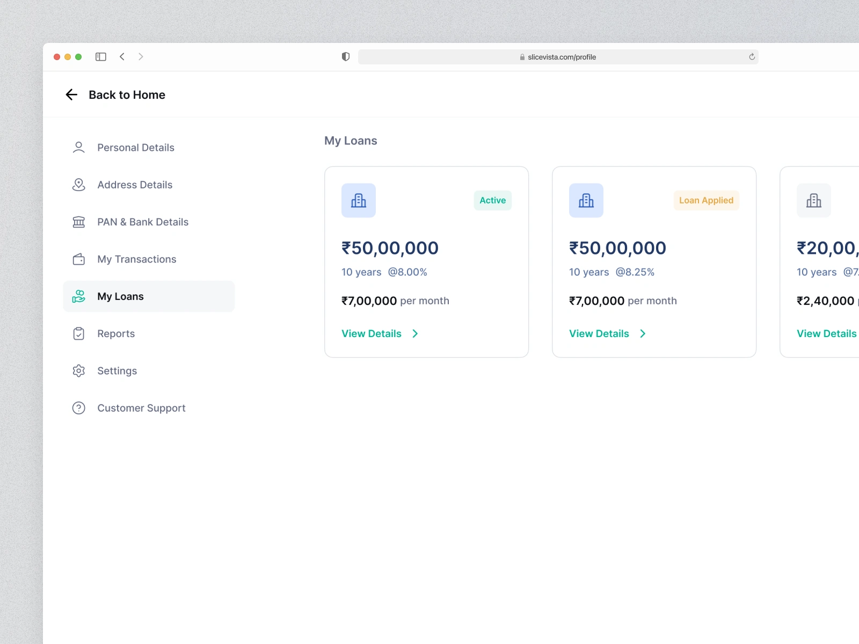Click the privacy shield icon in the toolbar
Screen dimensions: 859x644
[x=346, y=57]
